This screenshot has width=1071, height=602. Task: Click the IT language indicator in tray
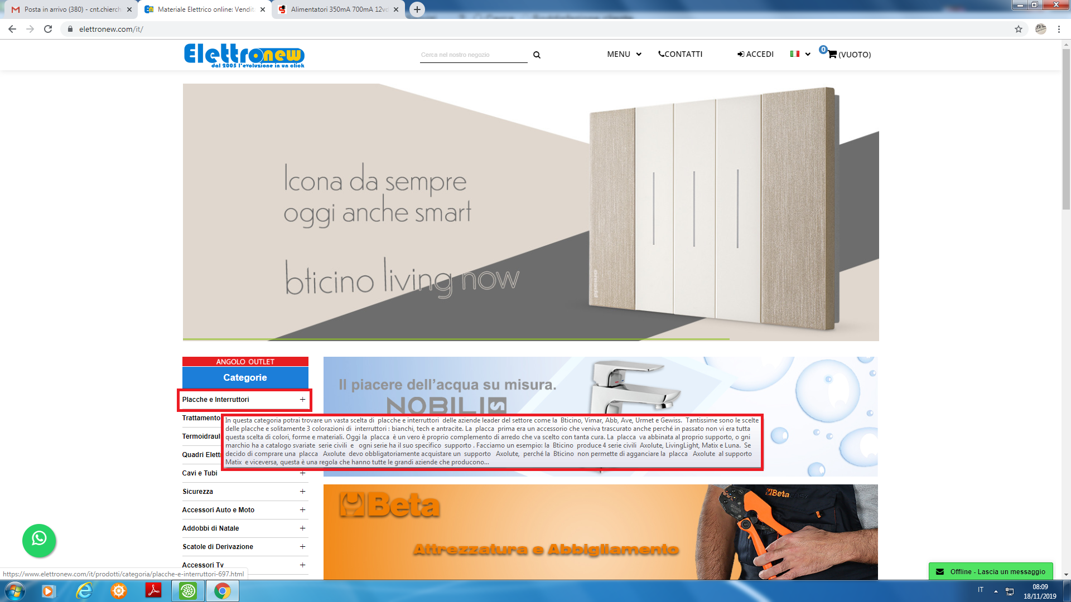(981, 590)
